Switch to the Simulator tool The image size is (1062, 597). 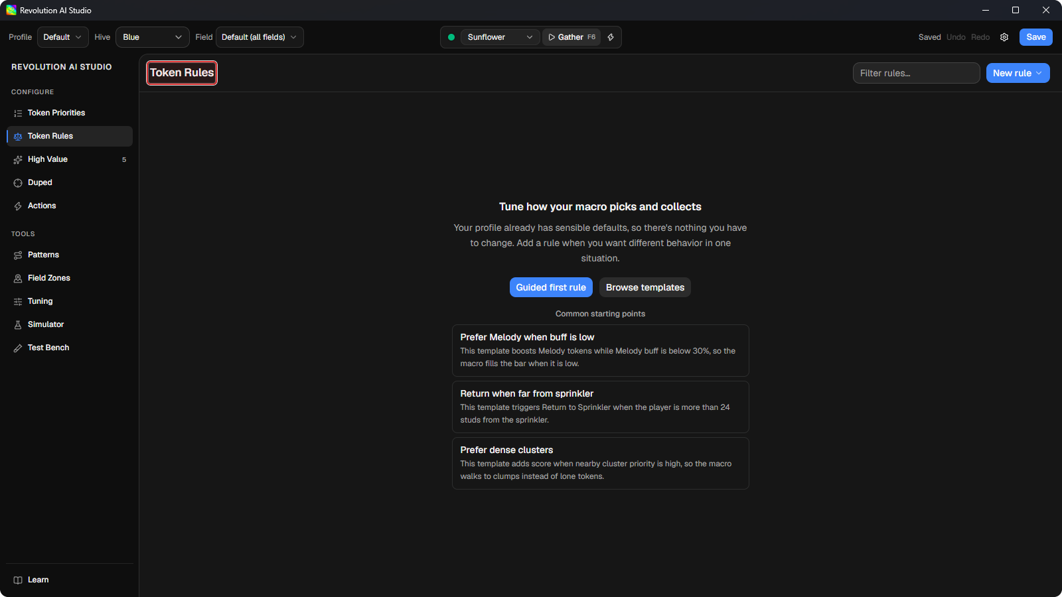(x=70, y=324)
